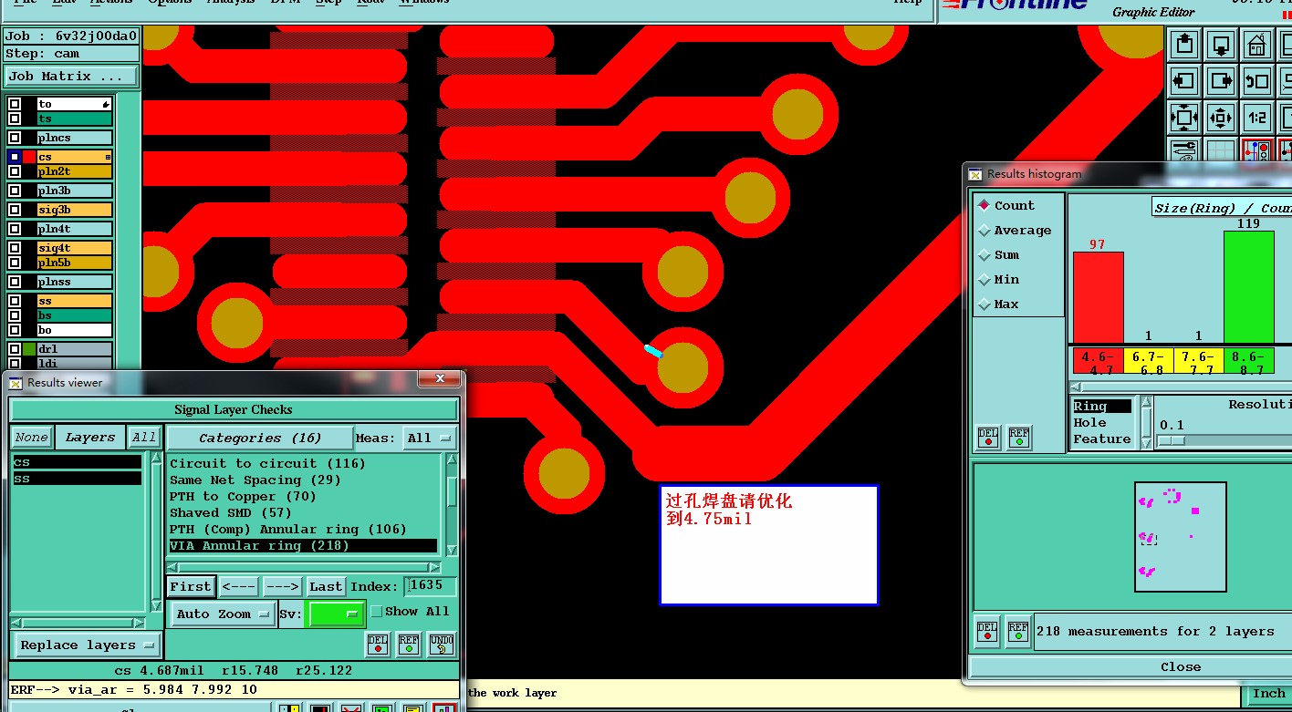Click the green 8.6-8.7 histogram bar
The height and width of the screenshot is (712, 1292).
click(1248, 286)
